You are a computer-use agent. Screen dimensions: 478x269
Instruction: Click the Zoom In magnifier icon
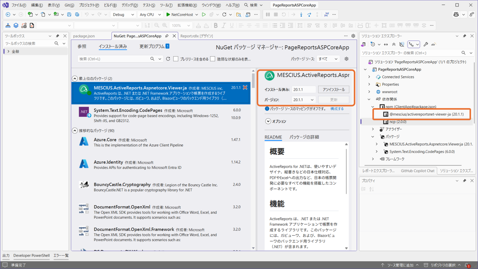[165, 26]
